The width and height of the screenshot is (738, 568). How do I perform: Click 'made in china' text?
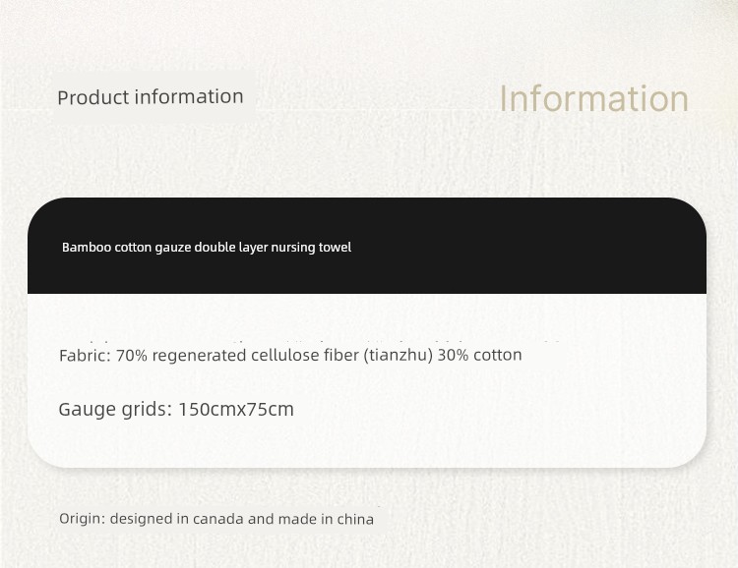[326, 519]
